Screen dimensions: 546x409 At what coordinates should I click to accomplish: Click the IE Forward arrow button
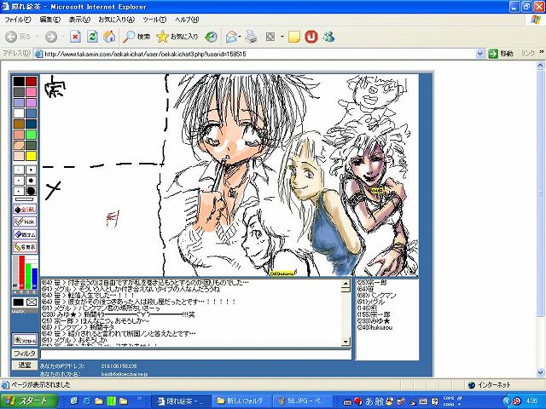[51, 37]
